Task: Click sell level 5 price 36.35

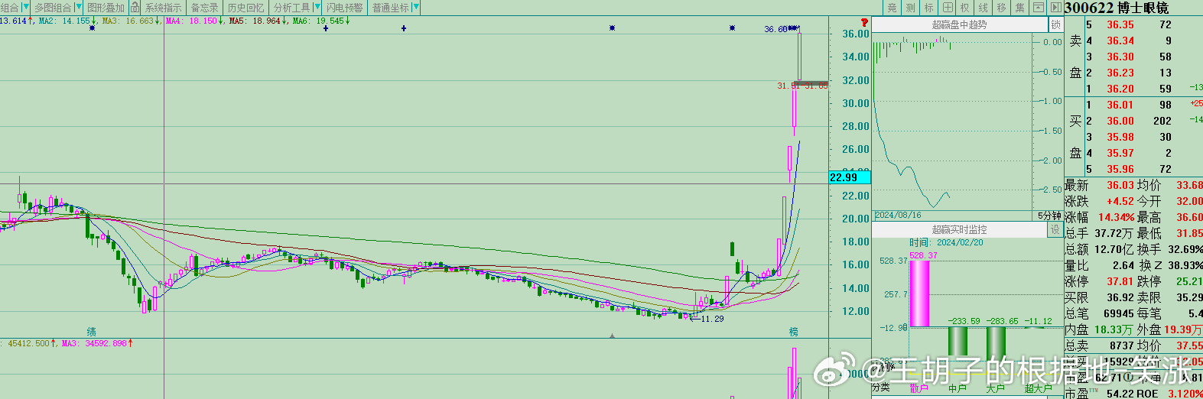Action: tap(1120, 24)
